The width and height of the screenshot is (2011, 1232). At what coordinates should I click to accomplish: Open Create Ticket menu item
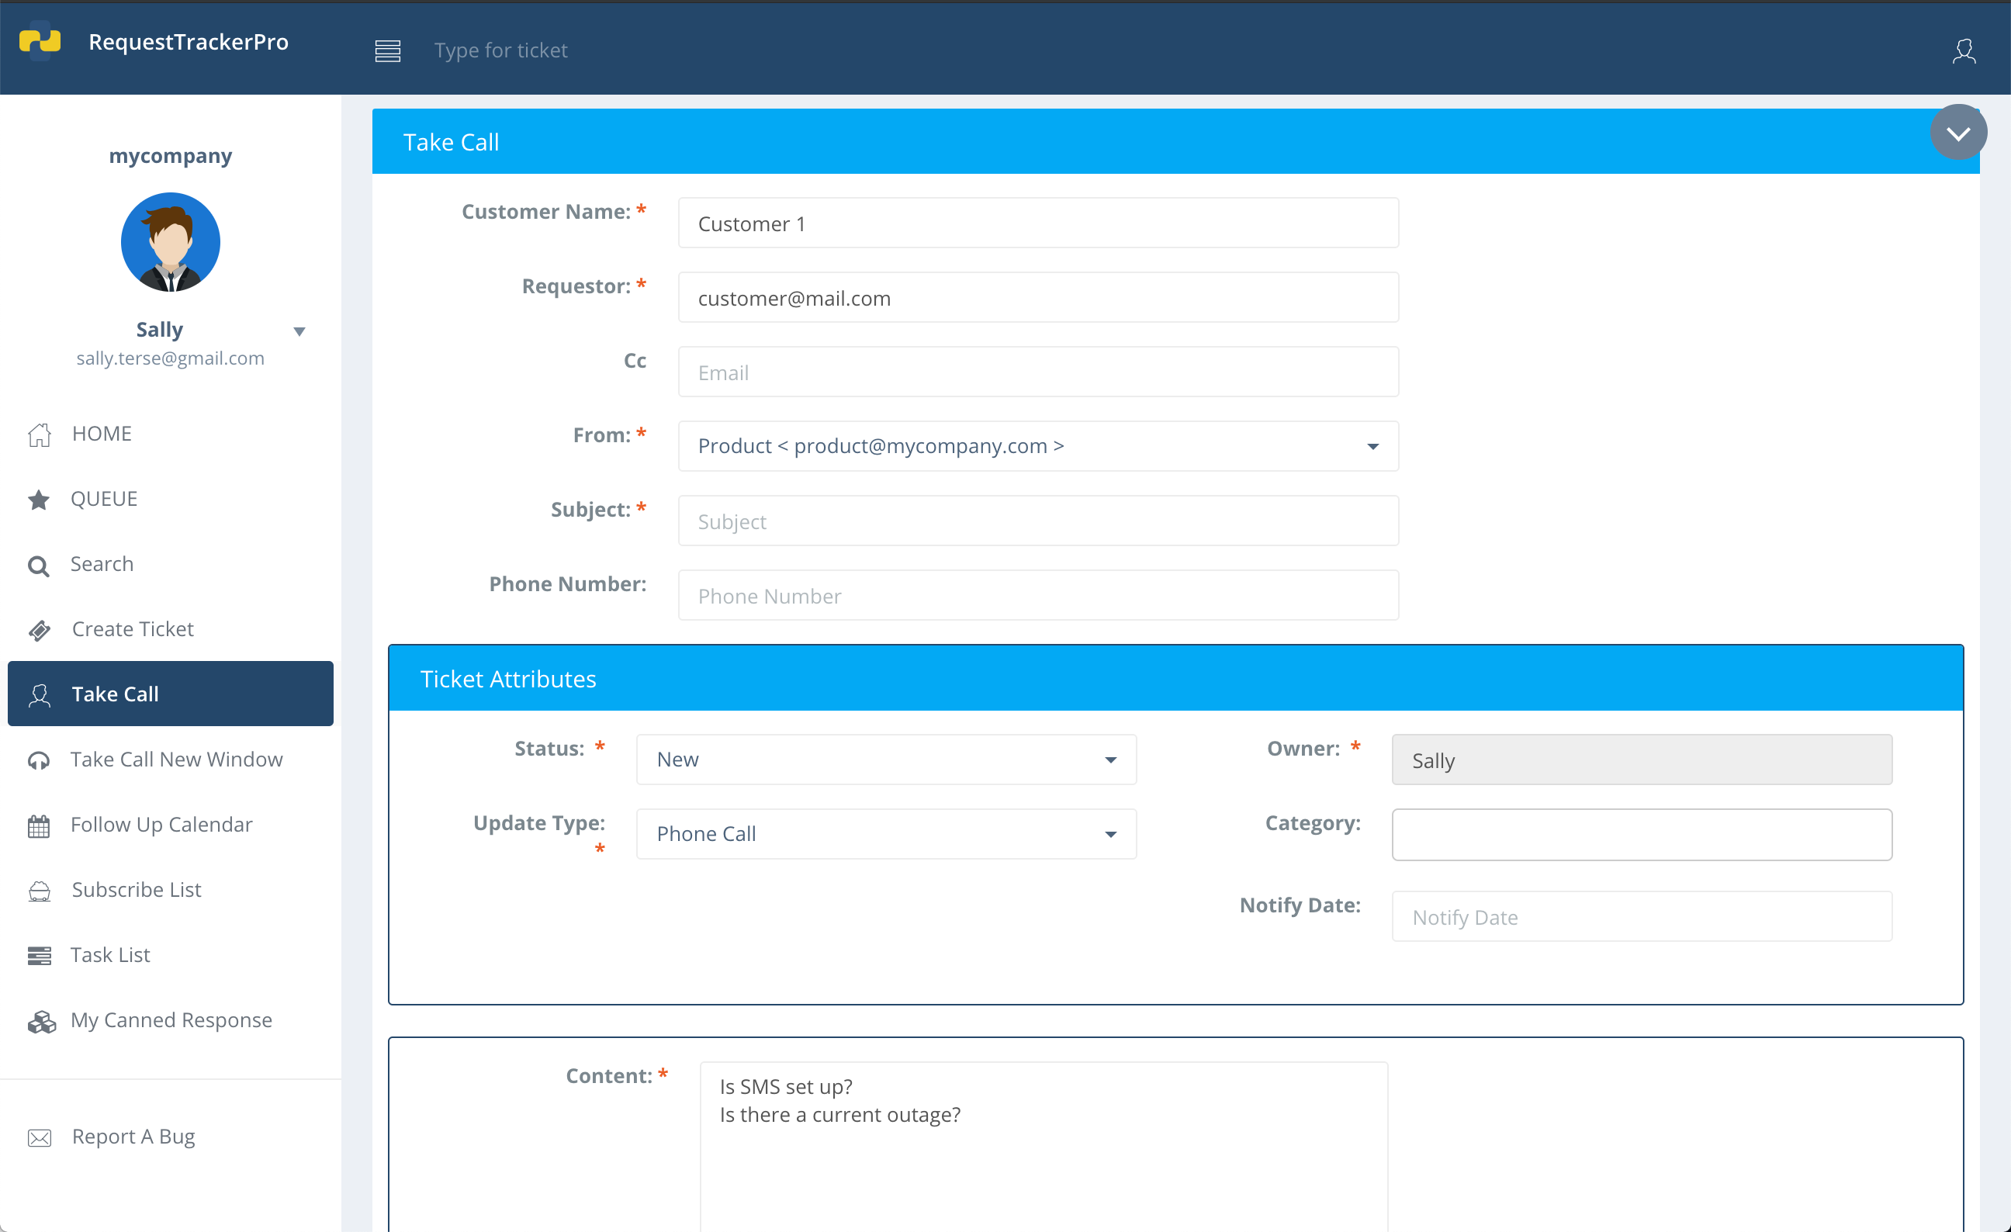pos(170,629)
